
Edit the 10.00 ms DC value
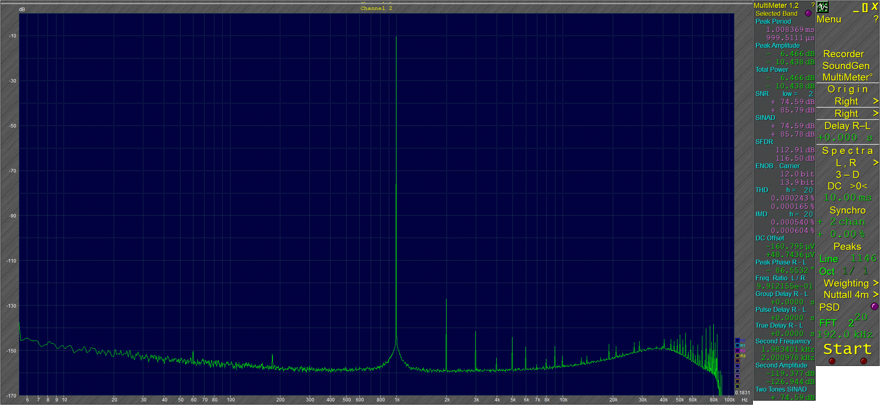tap(848, 197)
